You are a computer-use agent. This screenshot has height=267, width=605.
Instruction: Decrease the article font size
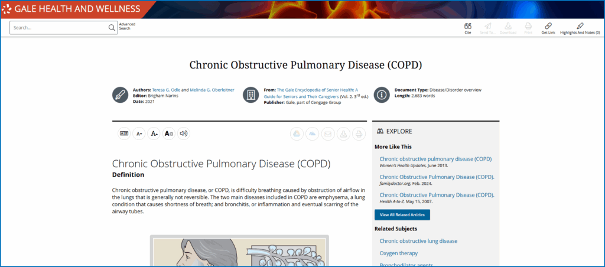point(139,133)
